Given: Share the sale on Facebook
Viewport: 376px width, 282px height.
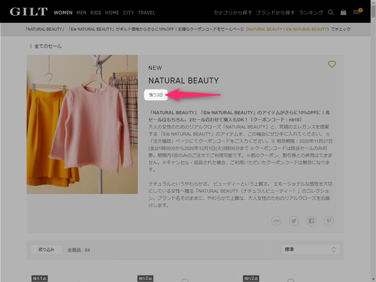Looking at the screenshot, I should click(x=311, y=221).
